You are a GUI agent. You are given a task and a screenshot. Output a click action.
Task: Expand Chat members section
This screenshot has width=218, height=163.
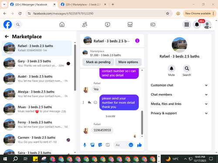pos(179,94)
